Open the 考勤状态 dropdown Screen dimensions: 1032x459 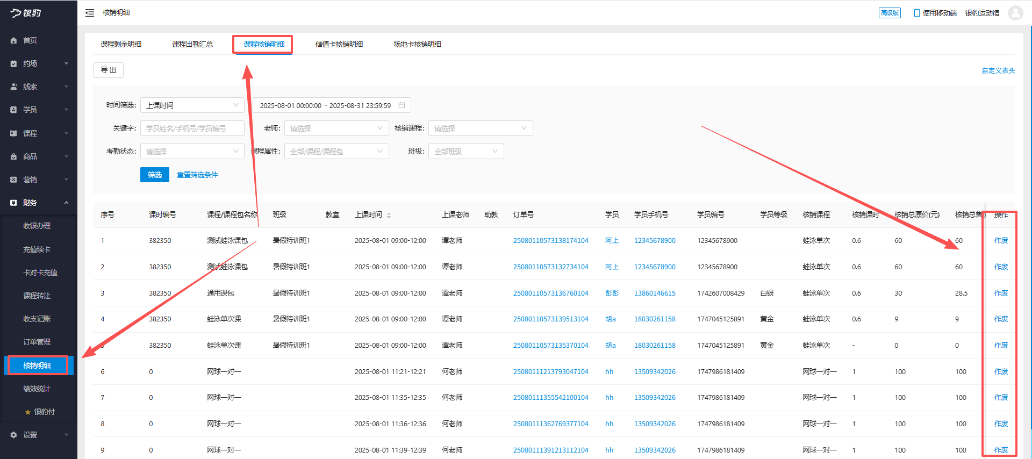coord(192,152)
